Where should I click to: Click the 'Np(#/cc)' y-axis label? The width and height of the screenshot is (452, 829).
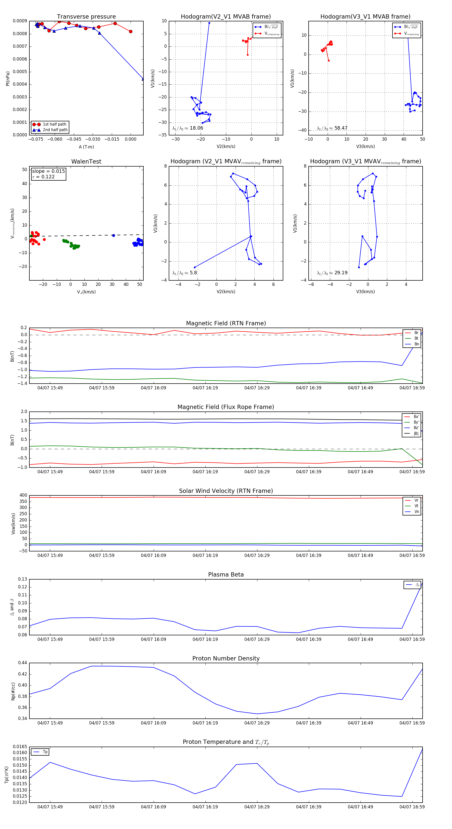[13, 691]
